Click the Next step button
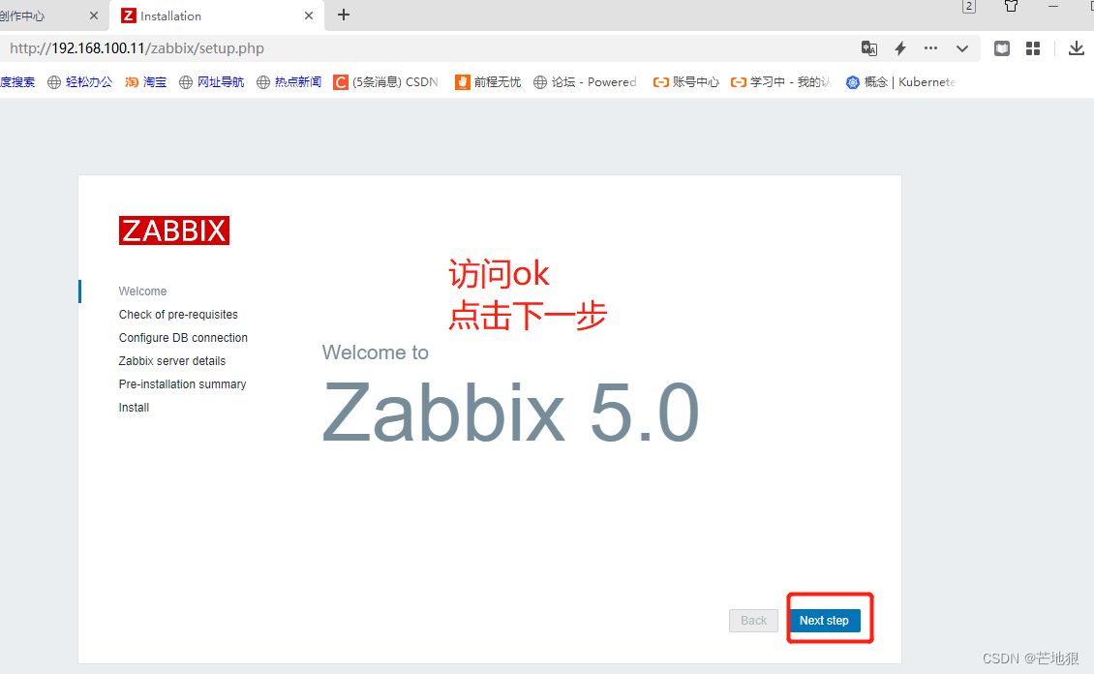The height and width of the screenshot is (674, 1094). coord(825,621)
